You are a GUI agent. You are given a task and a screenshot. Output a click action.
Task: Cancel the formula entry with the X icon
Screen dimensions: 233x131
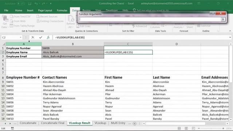point(33,37)
